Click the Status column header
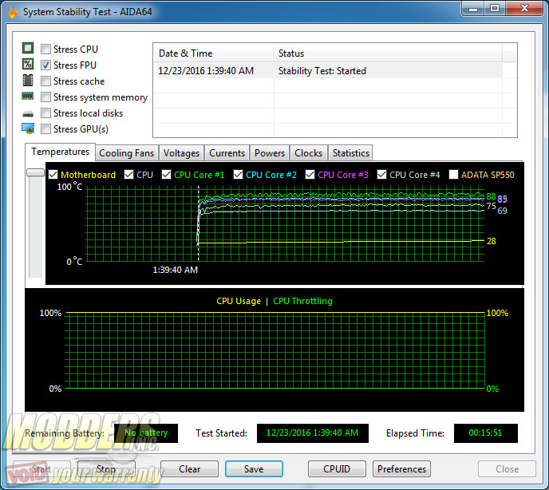 pos(387,53)
